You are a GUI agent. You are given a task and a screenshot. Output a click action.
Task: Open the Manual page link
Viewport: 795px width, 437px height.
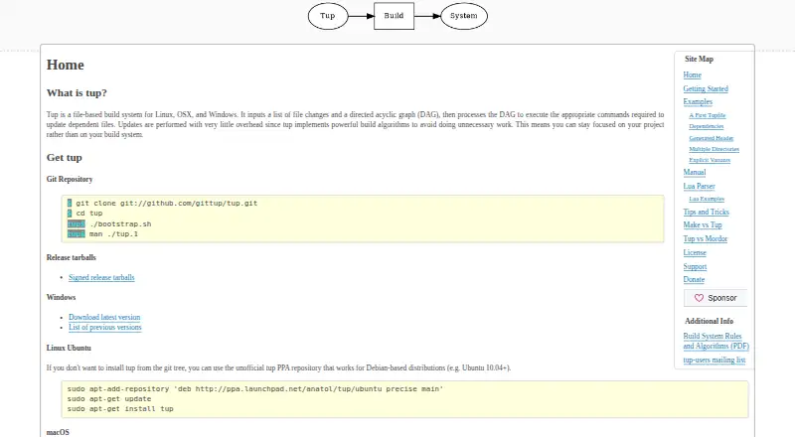pos(694,173)
